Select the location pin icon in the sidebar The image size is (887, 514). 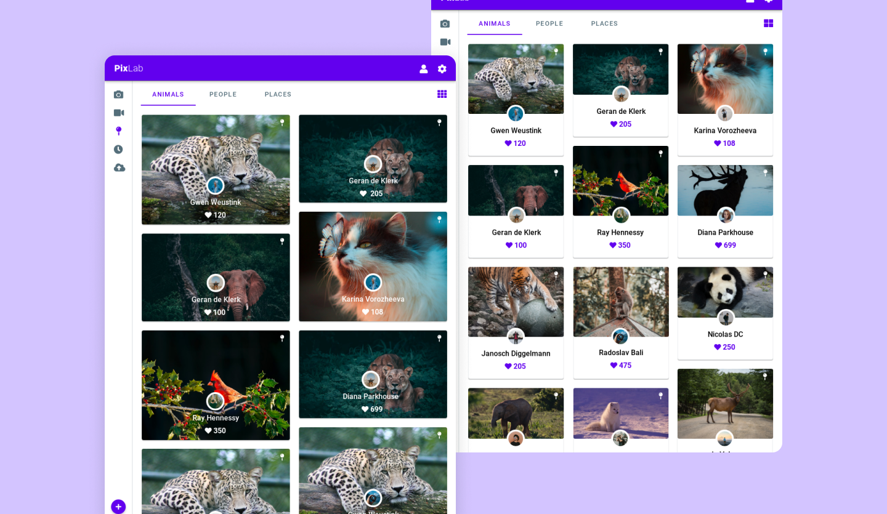pos(118,131)
